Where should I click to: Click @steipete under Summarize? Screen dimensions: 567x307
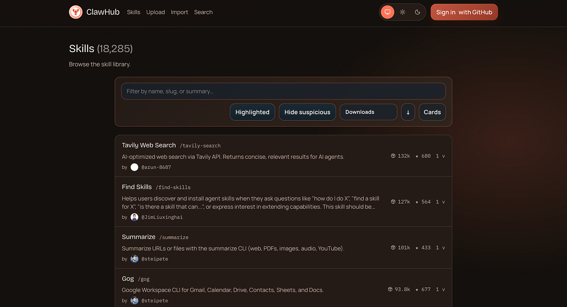click(155, 259)
